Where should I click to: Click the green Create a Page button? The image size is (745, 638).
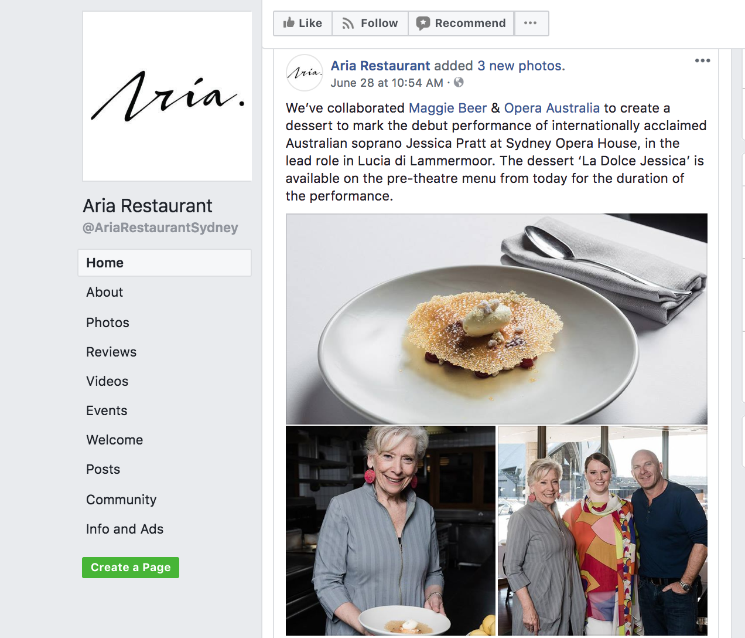coord(131,568)
